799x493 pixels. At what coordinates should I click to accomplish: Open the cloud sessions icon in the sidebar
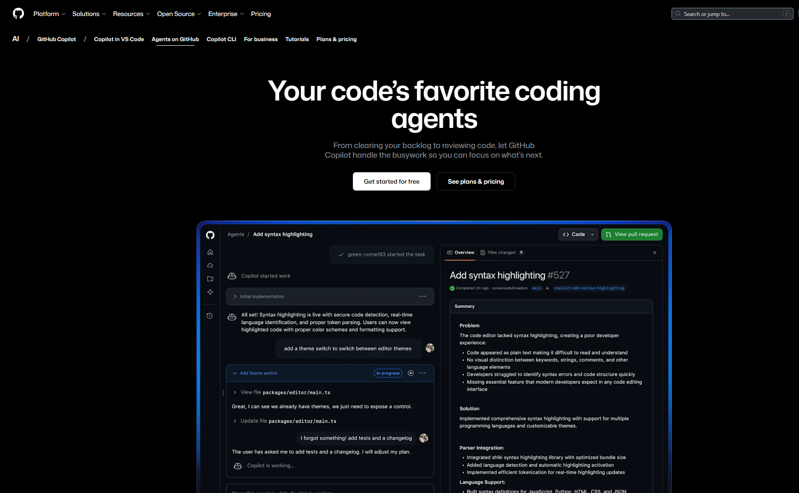click(210, 265)
